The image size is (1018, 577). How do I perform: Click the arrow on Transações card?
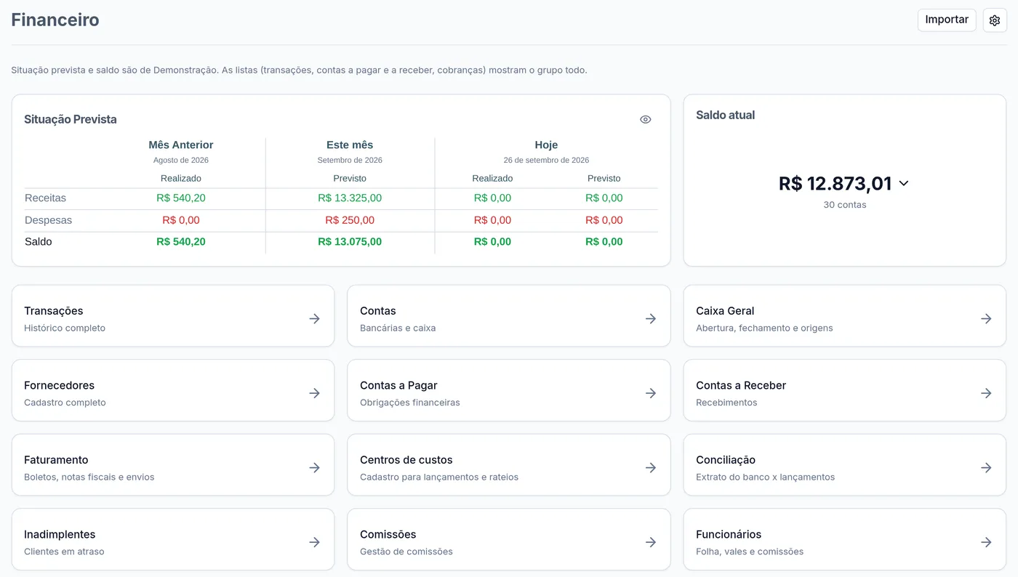point(314,318)
